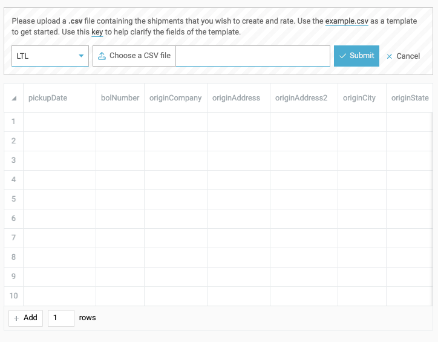Image resolution: width=438 pixels, height=342 pixels.
Task: Select the originState column header
Action: click(x=410, y=98)
